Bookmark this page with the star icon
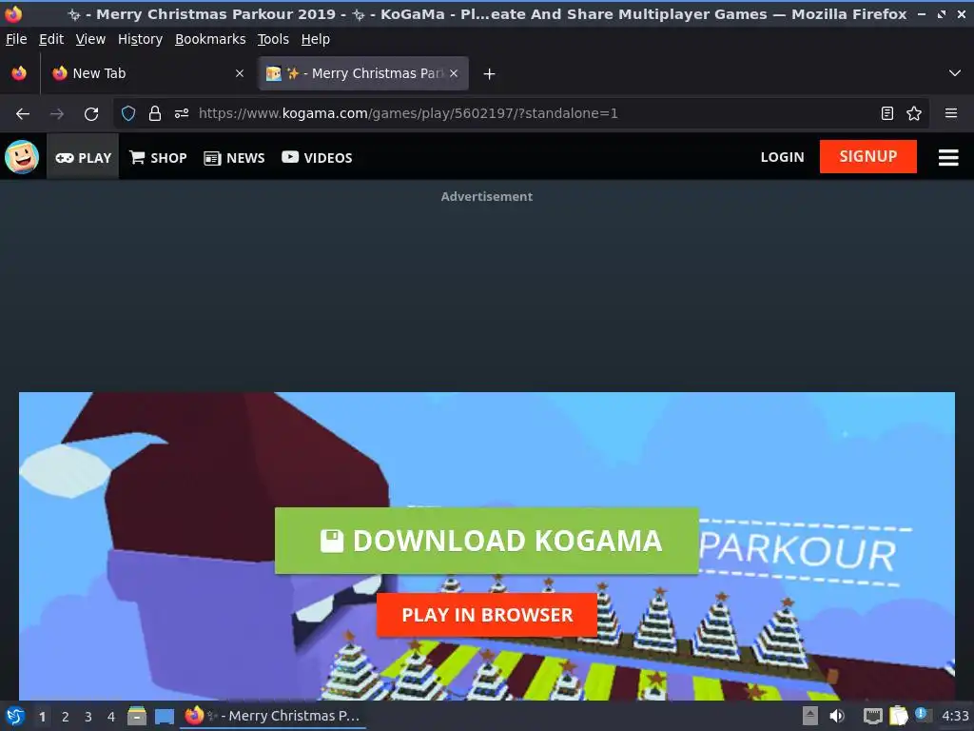Viewport: 974px width, 731px height. [x=914, y=114]
